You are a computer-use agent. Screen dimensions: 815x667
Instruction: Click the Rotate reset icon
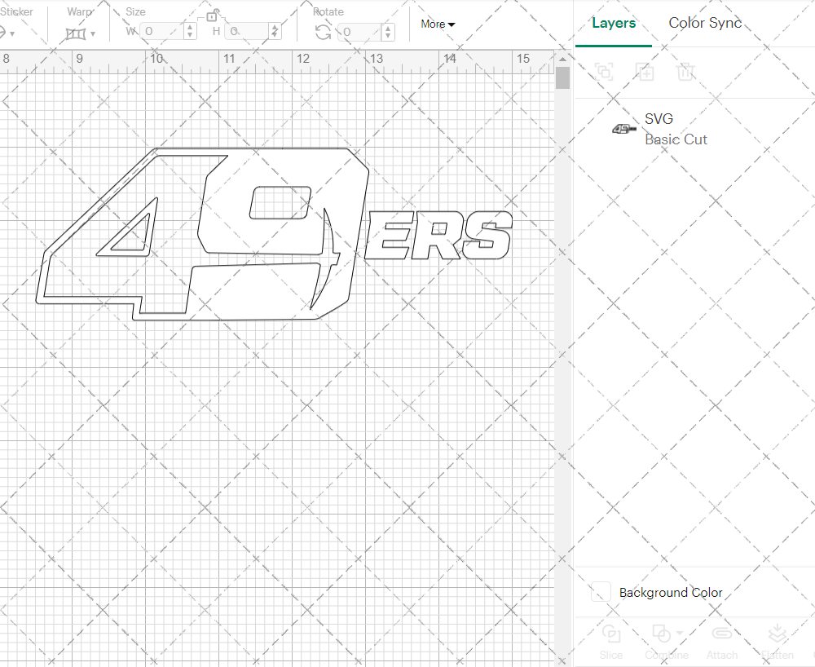[x=323, y=31]
